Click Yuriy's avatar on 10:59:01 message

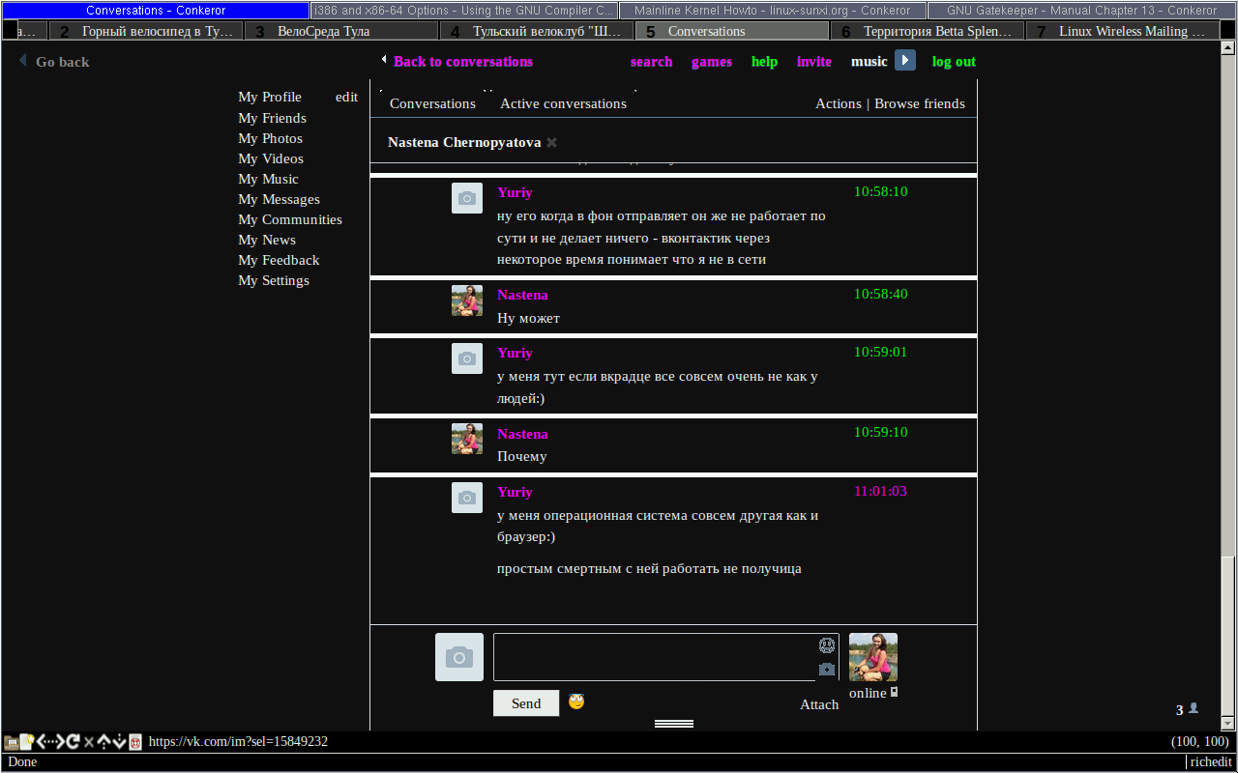(467, 358)
